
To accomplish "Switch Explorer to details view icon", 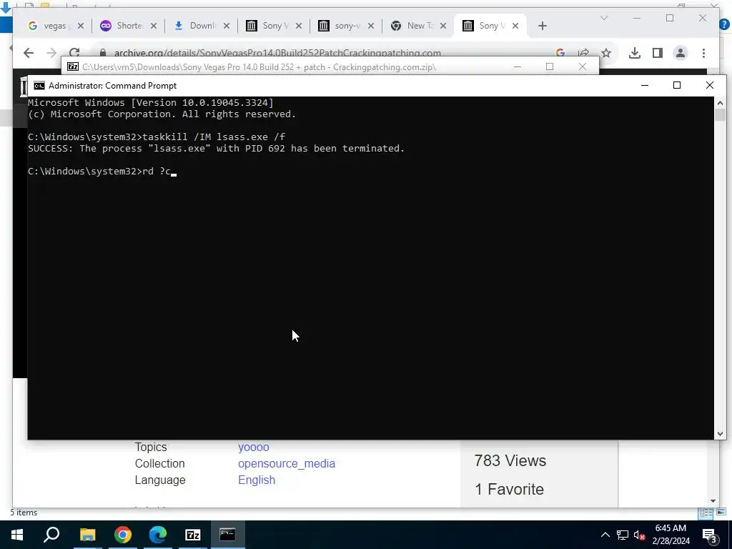I will coord(706,513).
